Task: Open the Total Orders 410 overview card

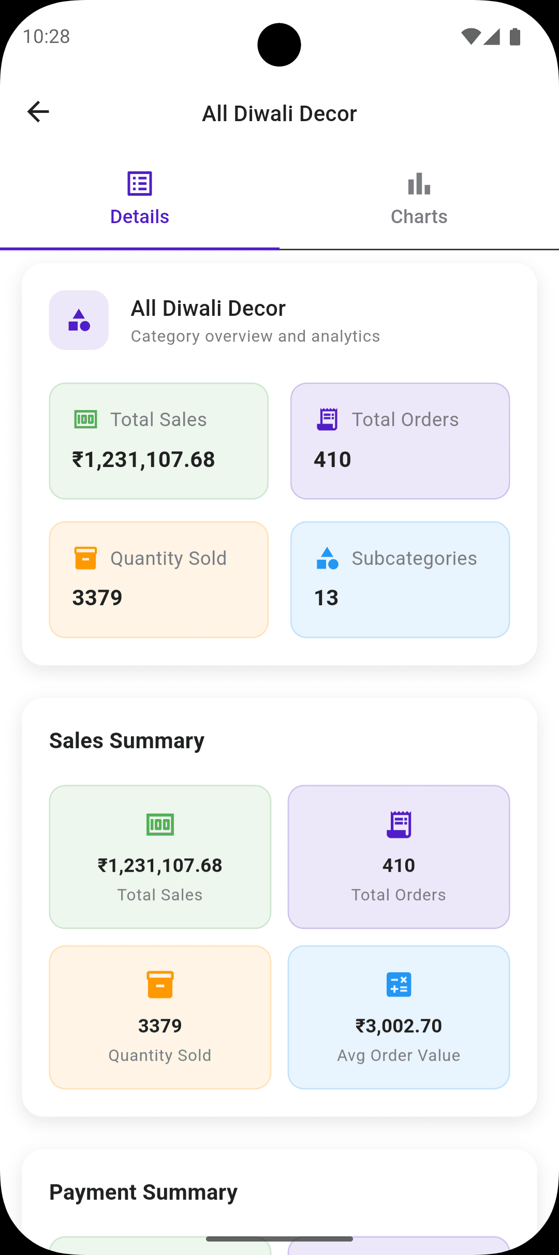Action: [400, 441]
